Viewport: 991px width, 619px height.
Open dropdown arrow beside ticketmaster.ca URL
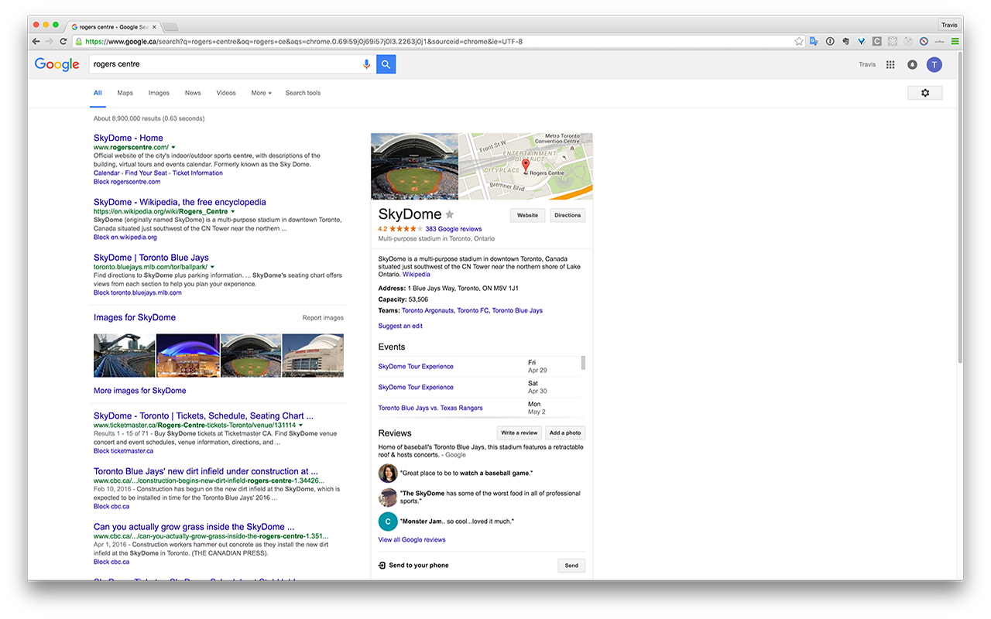pyautogui.click(x=300, y=425)
